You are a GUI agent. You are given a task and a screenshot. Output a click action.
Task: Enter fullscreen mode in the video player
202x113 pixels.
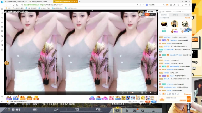pyautogui.click(x=155, y=93)
